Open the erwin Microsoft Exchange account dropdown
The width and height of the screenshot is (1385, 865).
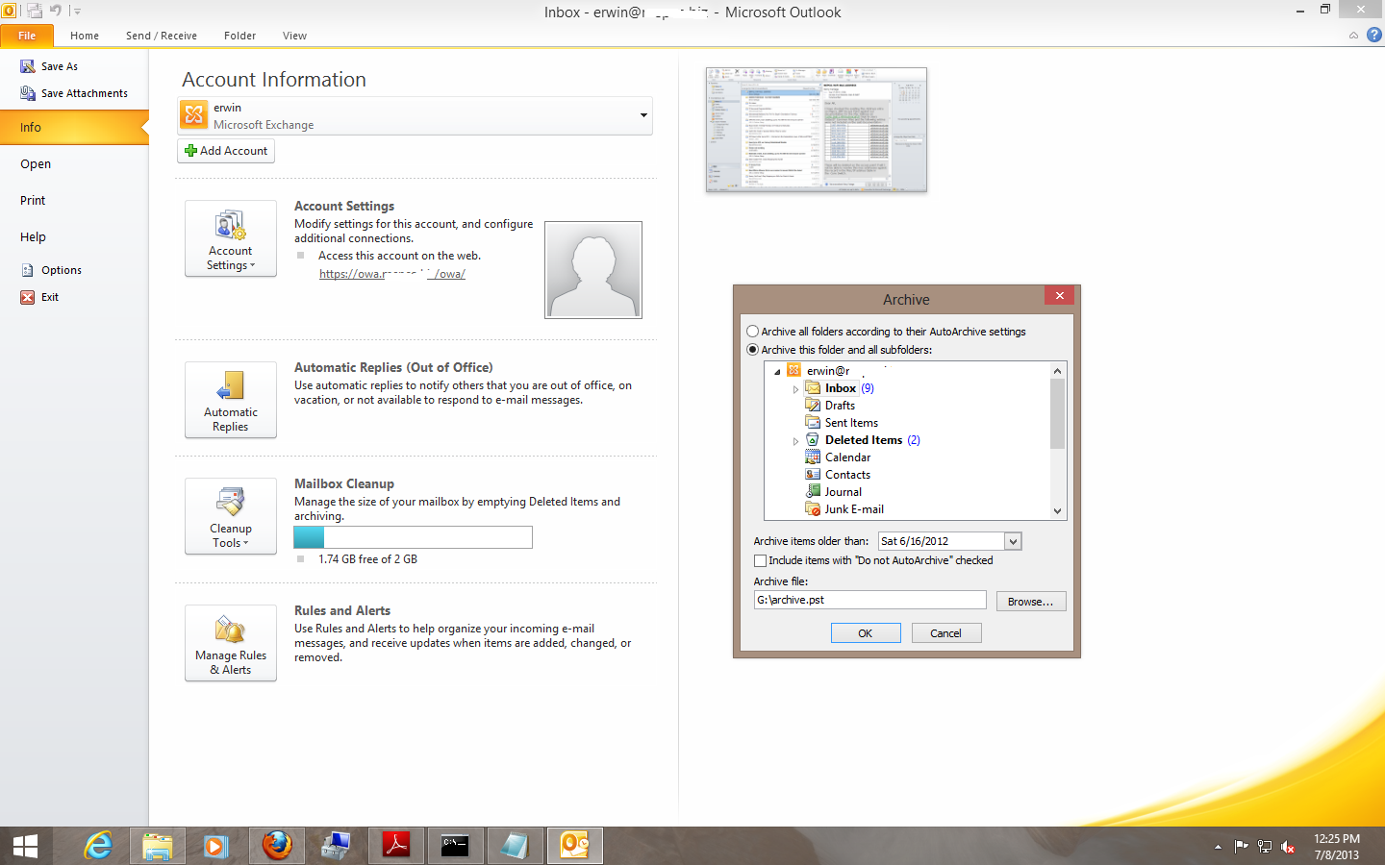click(415, 115)
